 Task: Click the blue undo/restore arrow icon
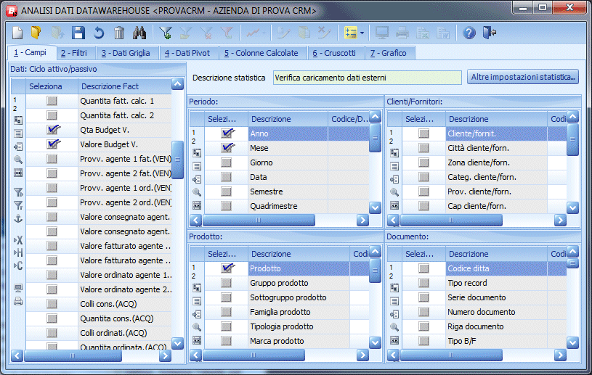(99, 33)
